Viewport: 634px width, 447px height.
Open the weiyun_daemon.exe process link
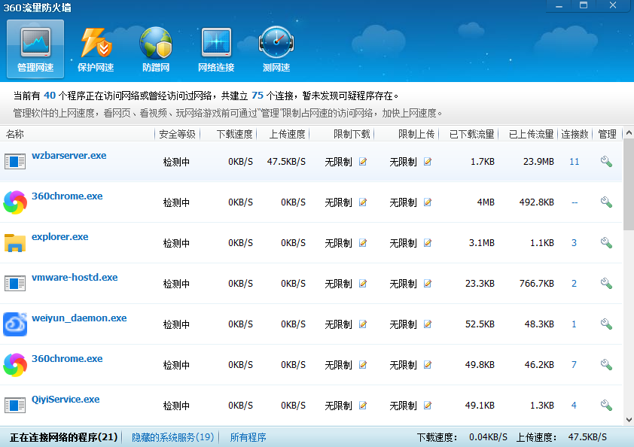point(79,318)
